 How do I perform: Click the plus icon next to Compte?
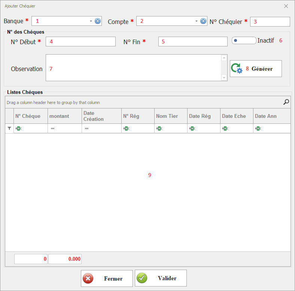203,21
